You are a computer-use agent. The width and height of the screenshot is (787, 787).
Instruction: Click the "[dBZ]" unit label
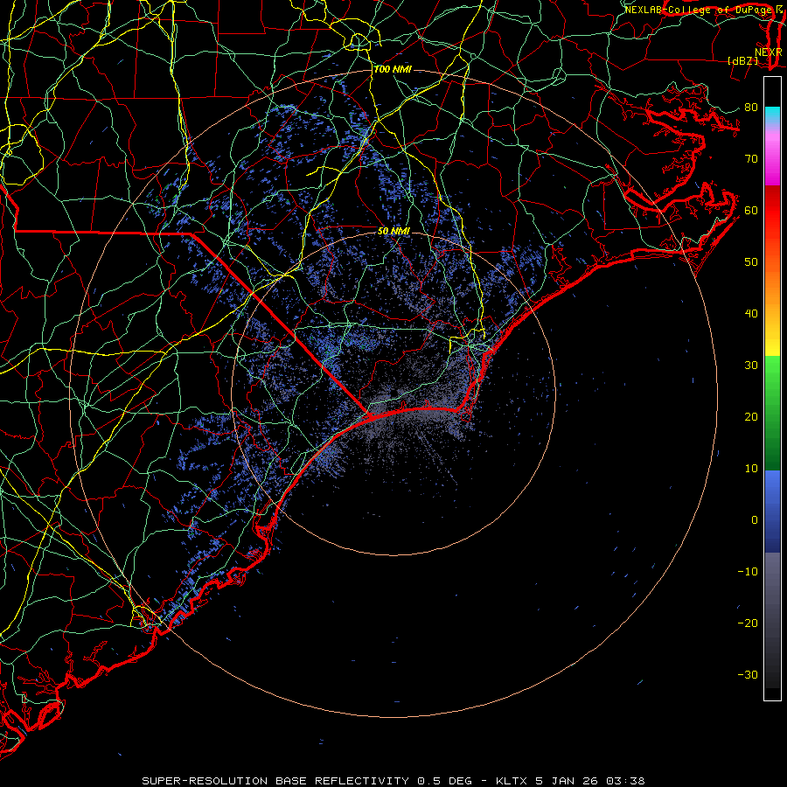coord(742,60)
